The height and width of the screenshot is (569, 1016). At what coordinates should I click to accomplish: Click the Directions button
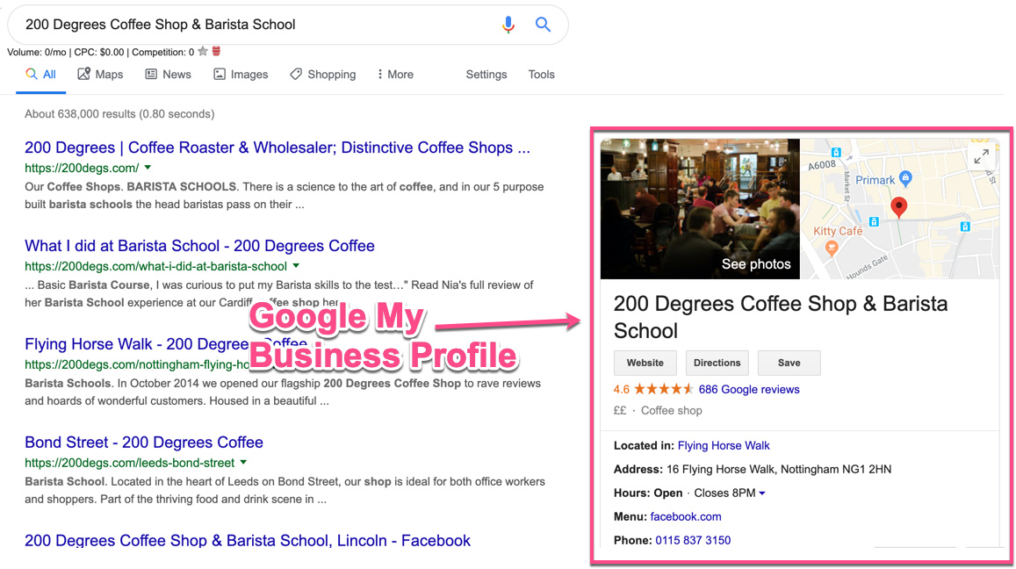pyautogui.click(x=717, y=363)
